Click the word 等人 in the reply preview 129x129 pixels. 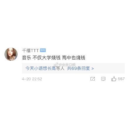tap(60, 68)
